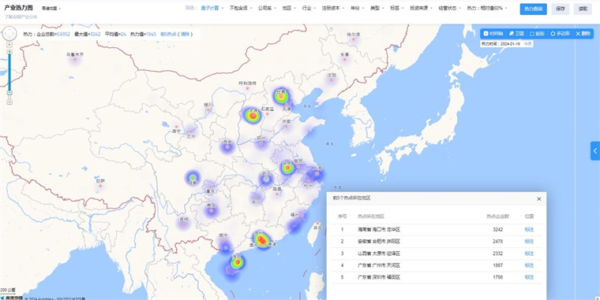600x300 pixels.
Task: Click 标注 link for 深圳市 福田区 row
Action: [x=529, y=277]
